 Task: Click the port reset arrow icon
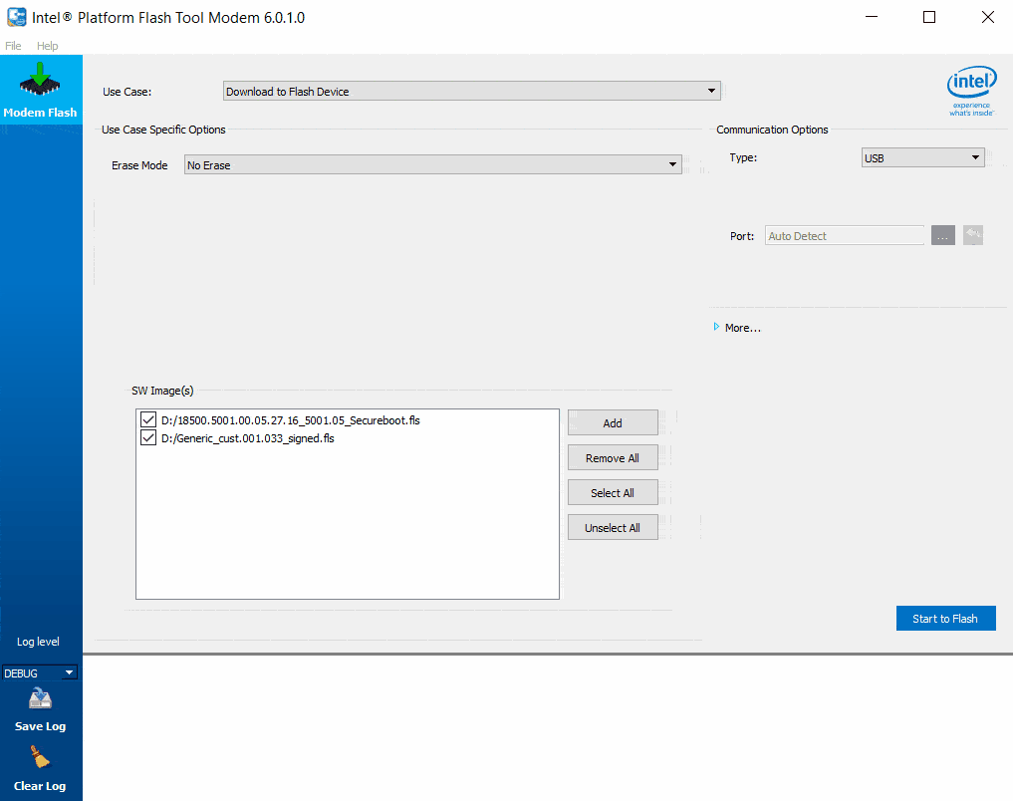click(973, 235)
